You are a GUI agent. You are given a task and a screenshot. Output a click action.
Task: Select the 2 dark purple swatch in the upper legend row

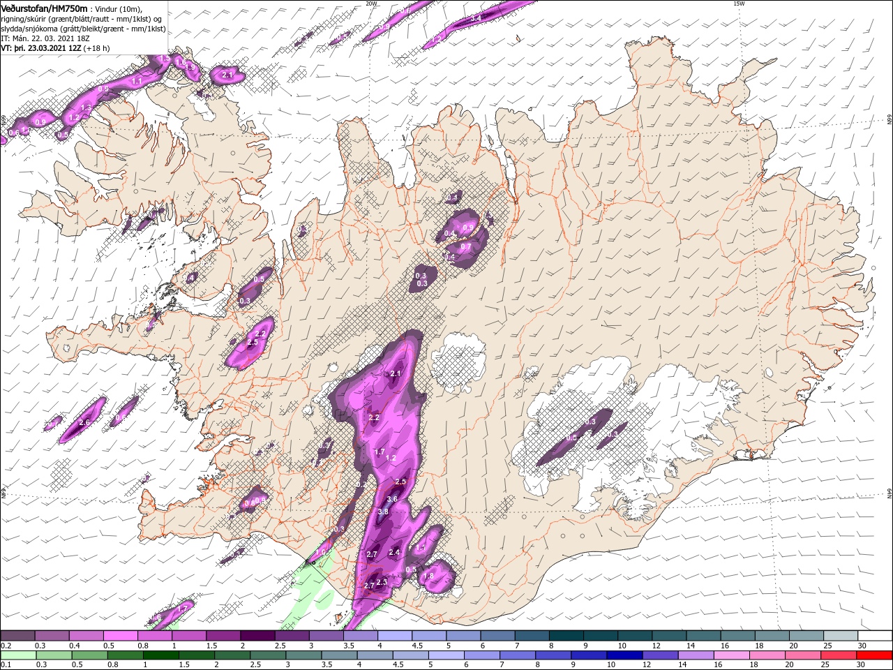pos(257,636)
